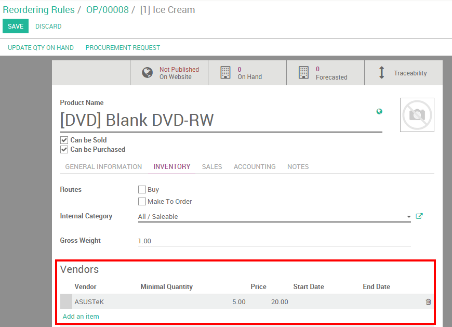
Task: Open the Forecasted quantity smart button
Action: click(x=303, y=72)
